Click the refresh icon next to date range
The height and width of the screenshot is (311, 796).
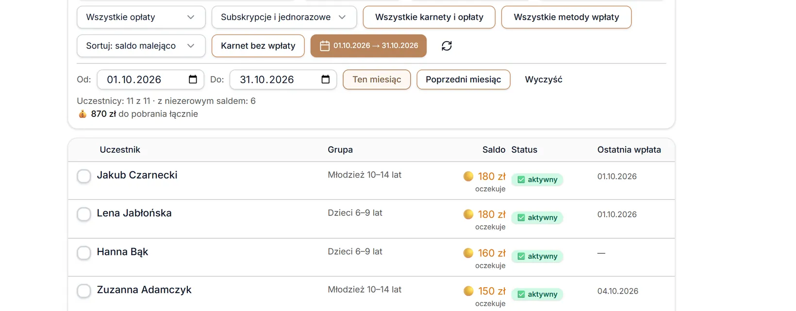click(x=447, y=46)
